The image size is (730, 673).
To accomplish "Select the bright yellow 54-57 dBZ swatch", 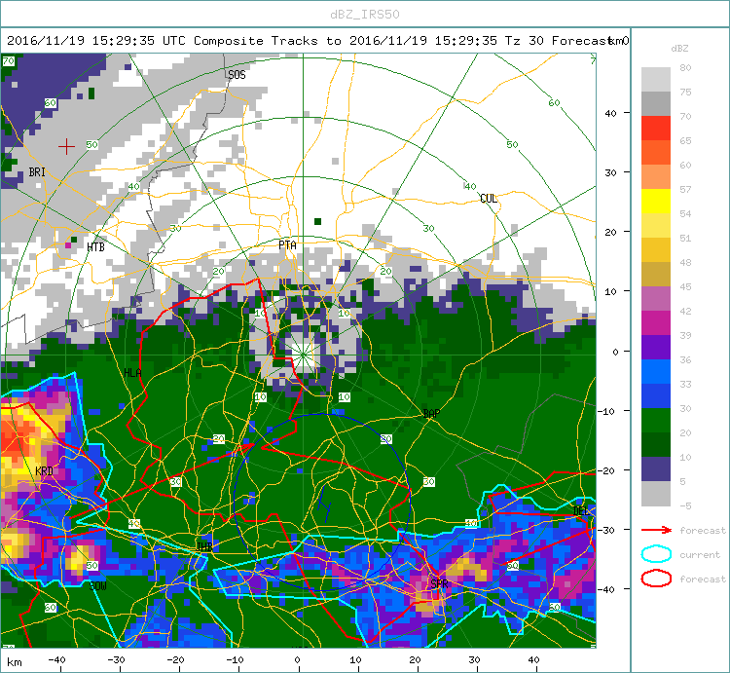I will pyautogui.click(x=655, y=201).
